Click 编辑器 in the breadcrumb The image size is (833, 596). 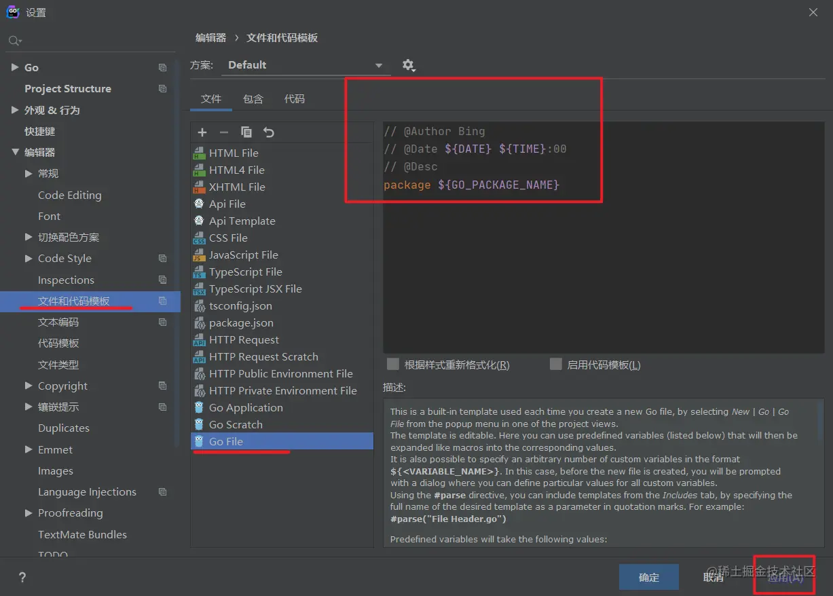tap(210, 38)
